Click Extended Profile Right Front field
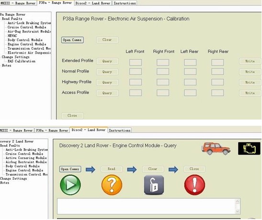Image resolution: width=262 pixels, height=220 pixels. coord(163,62)
